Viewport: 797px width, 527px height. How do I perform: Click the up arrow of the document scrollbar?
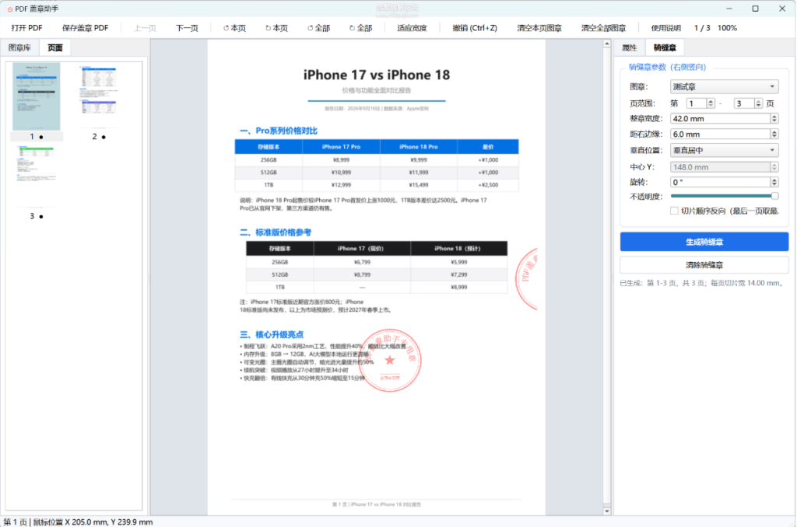(x=607, y=44)
